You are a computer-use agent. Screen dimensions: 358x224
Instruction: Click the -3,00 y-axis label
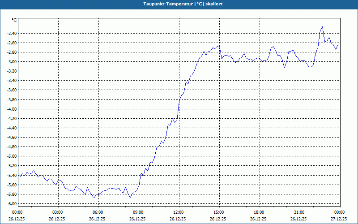(x=12, y=62)
